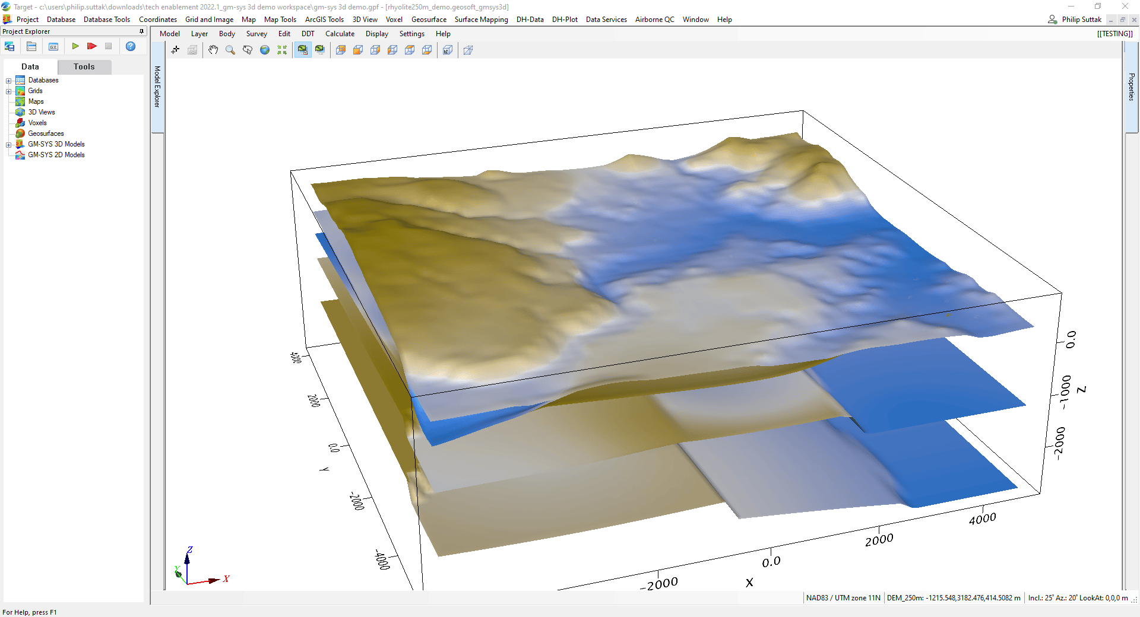Minimize the inner document window
1140x617 pixels.
tap(1111, 20)
